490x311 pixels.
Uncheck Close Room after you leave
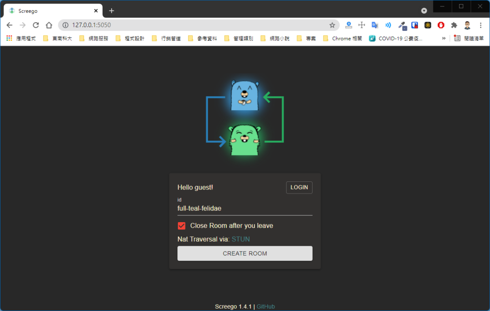point(181,226)
